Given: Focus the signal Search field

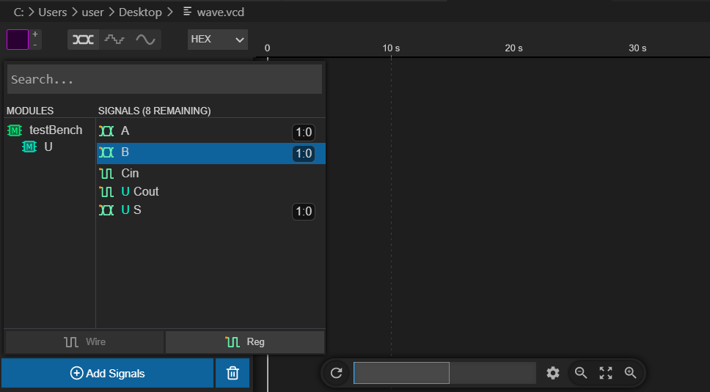Looking at the screenshot, I should click(x=164, y=79).
